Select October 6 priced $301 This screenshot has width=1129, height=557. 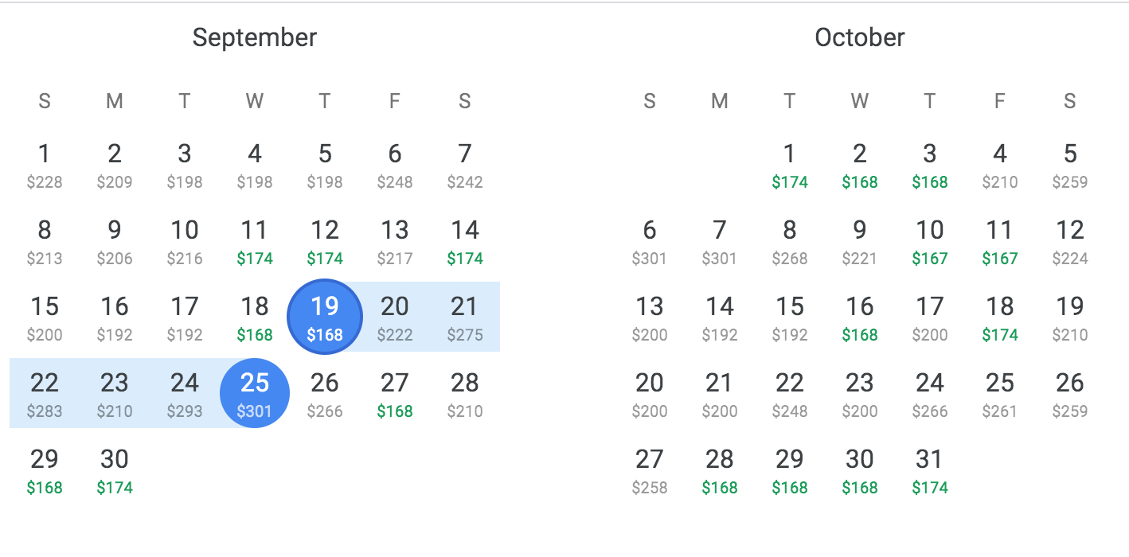650,240
